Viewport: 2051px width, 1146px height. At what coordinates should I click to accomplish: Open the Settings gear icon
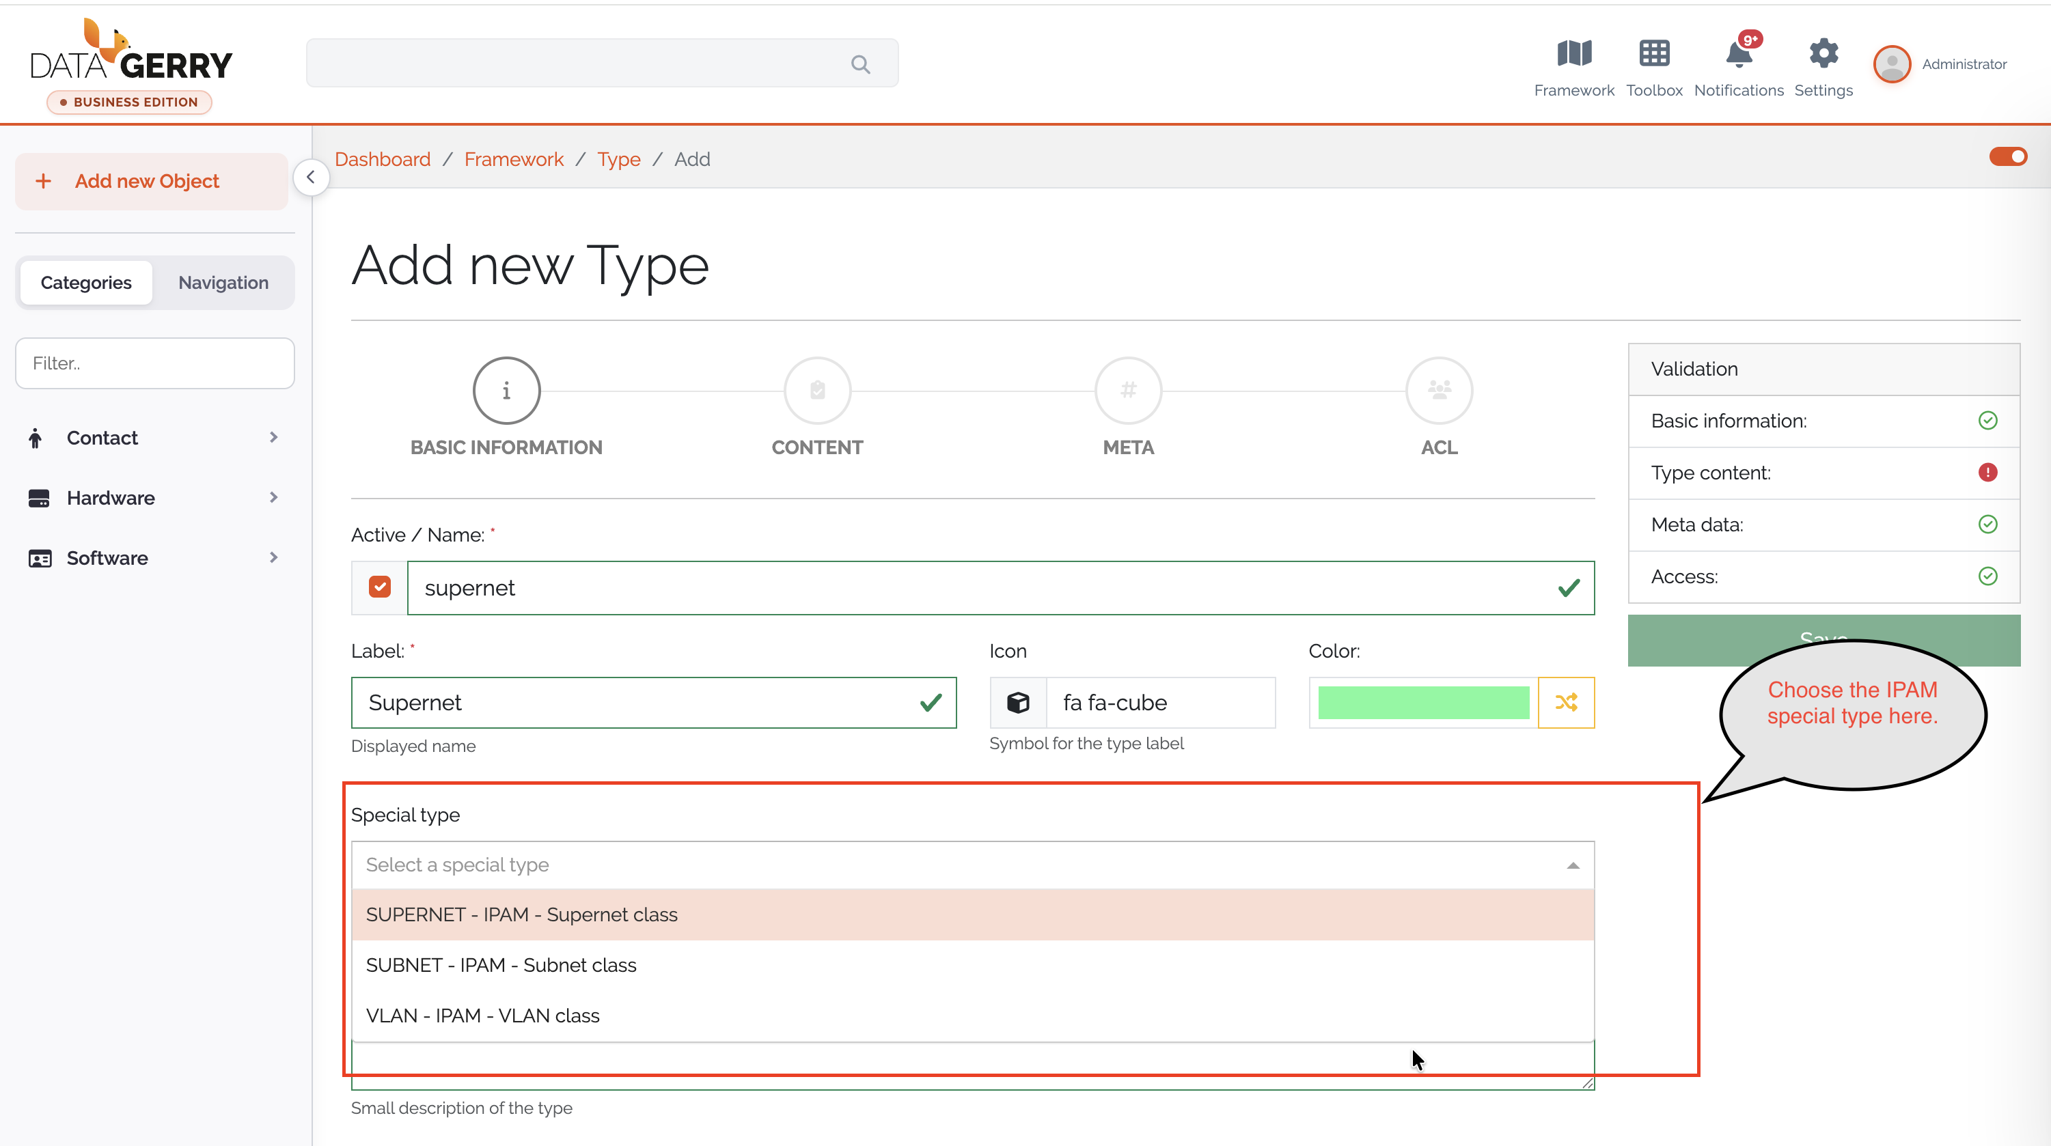(x=1823, y=54)
